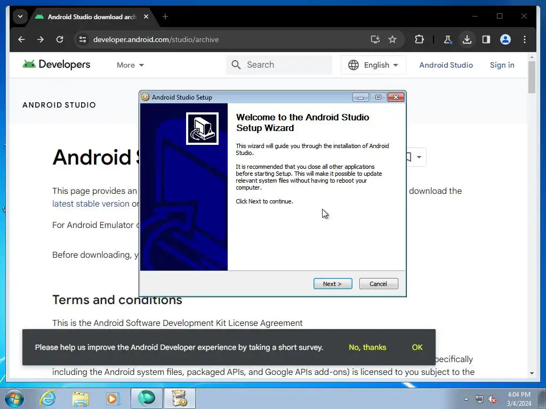Close the Android Studio download tab
Screen dimensions: 546x409
click(x=146, y=17)
